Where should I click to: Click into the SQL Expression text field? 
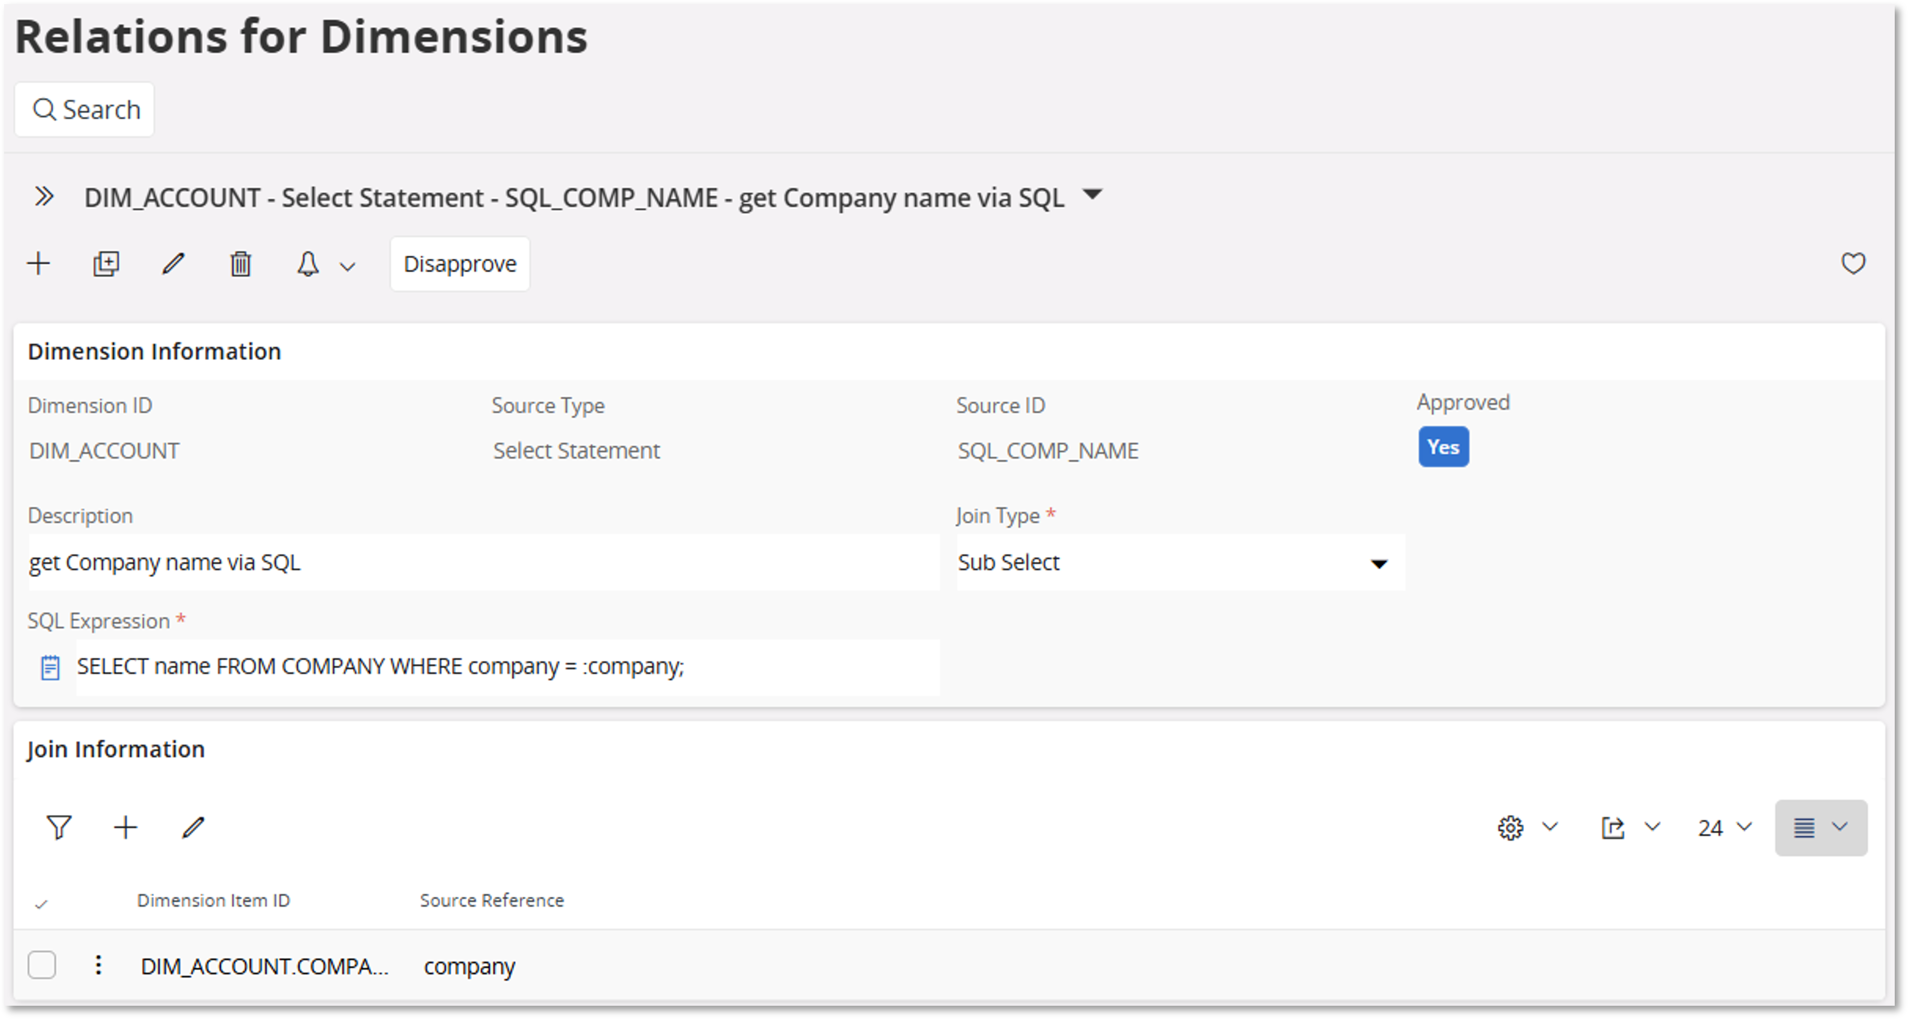coord(508,667)
